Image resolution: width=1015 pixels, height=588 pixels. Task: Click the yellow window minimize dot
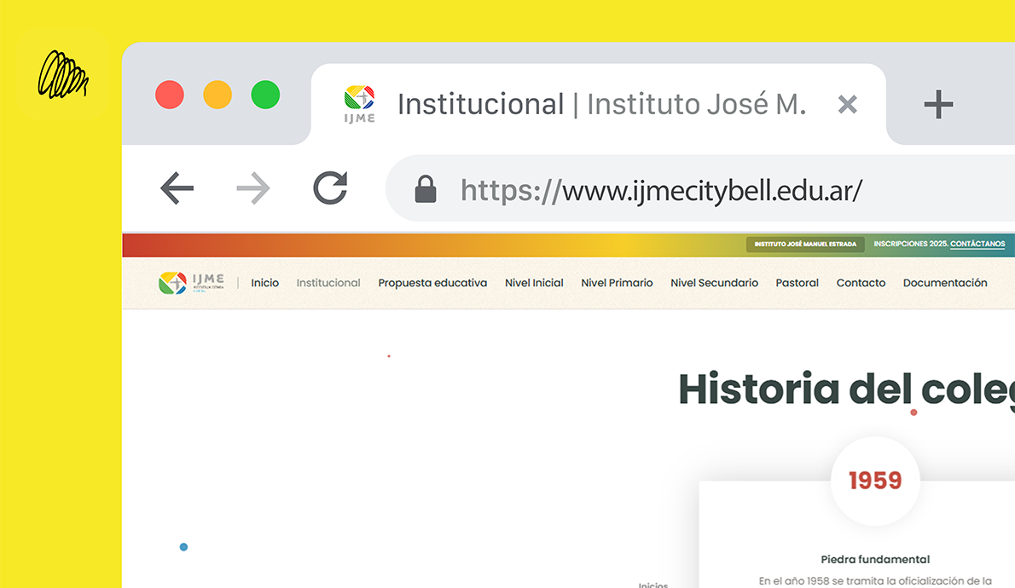pyautogui.click(x=217, y=95)
